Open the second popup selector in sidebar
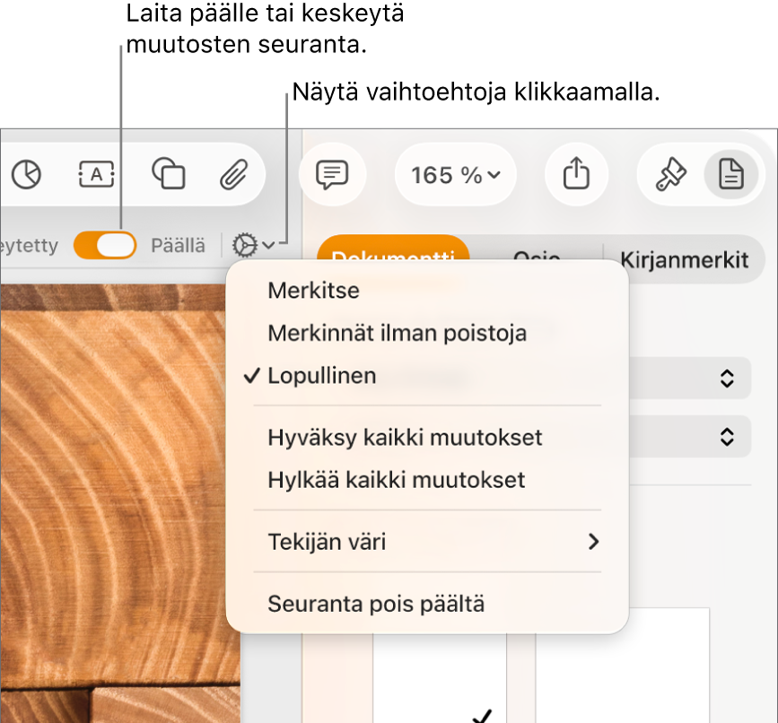The height and width of the screenshot is (723, 778). (690, 437)
